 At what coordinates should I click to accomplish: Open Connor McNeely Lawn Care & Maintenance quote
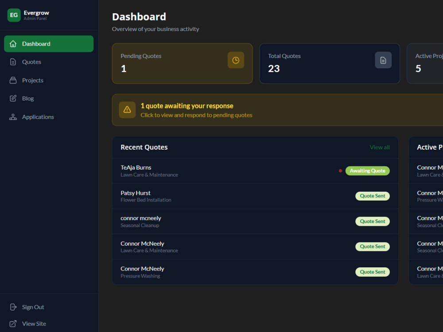[255, 247]
